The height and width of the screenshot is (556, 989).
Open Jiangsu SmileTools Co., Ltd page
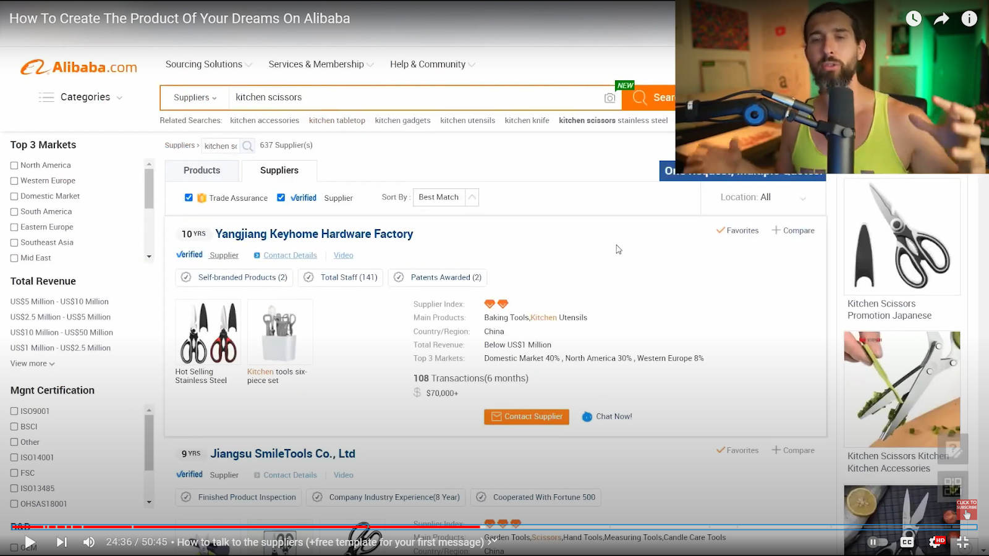[x=283, y=454]
